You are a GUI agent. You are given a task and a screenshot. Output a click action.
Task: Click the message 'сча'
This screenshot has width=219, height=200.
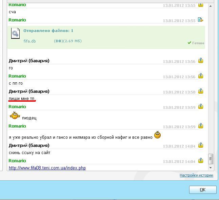point(12,12)
